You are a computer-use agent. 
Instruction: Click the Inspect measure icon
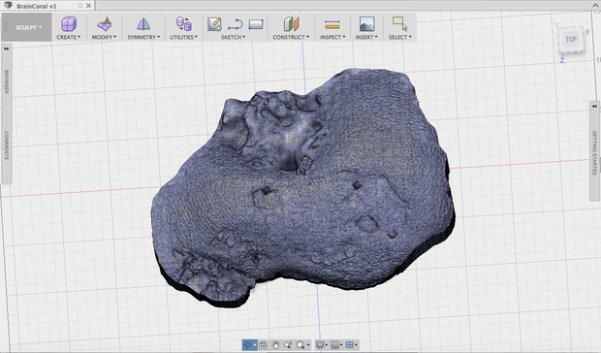point(332,24)
